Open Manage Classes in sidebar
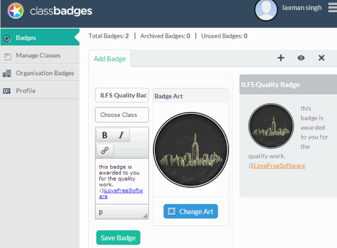 (x=40, y=55)
